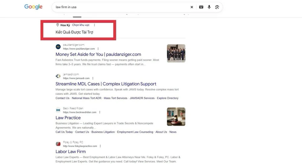
Task: Open the three-dot menu for pauldanziger.com ad
Action: pos(98,49)
